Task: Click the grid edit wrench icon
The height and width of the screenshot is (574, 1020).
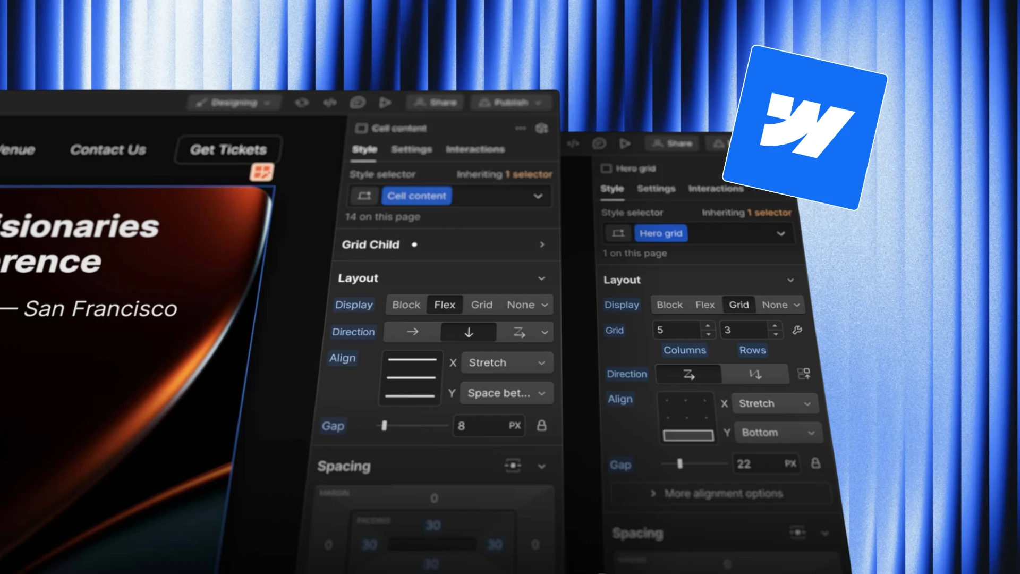Action: (797, 330)
